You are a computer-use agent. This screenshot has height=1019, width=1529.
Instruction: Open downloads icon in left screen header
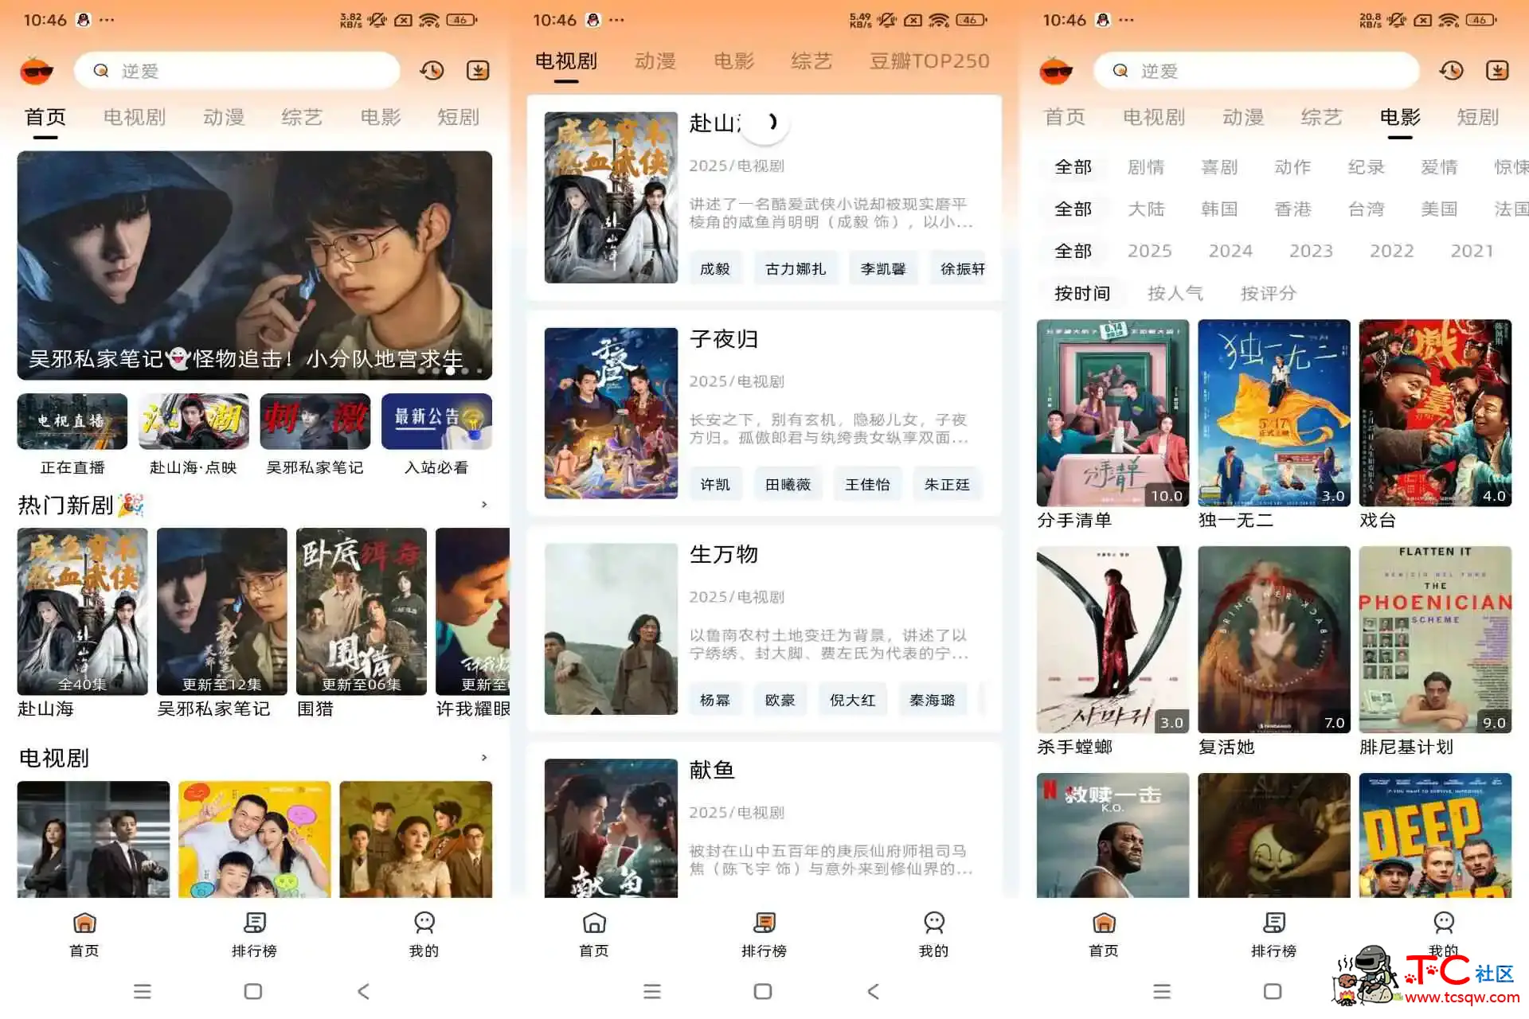click(x=478, y=70)
